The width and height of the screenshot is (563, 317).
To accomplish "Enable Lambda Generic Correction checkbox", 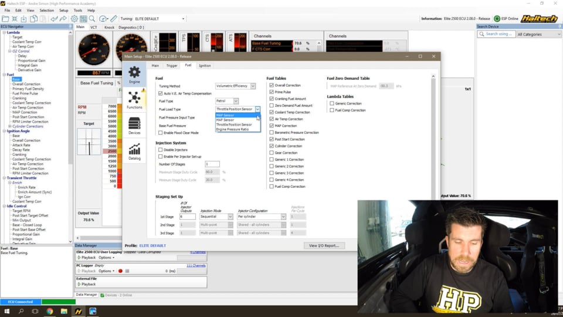I will 332,103.
